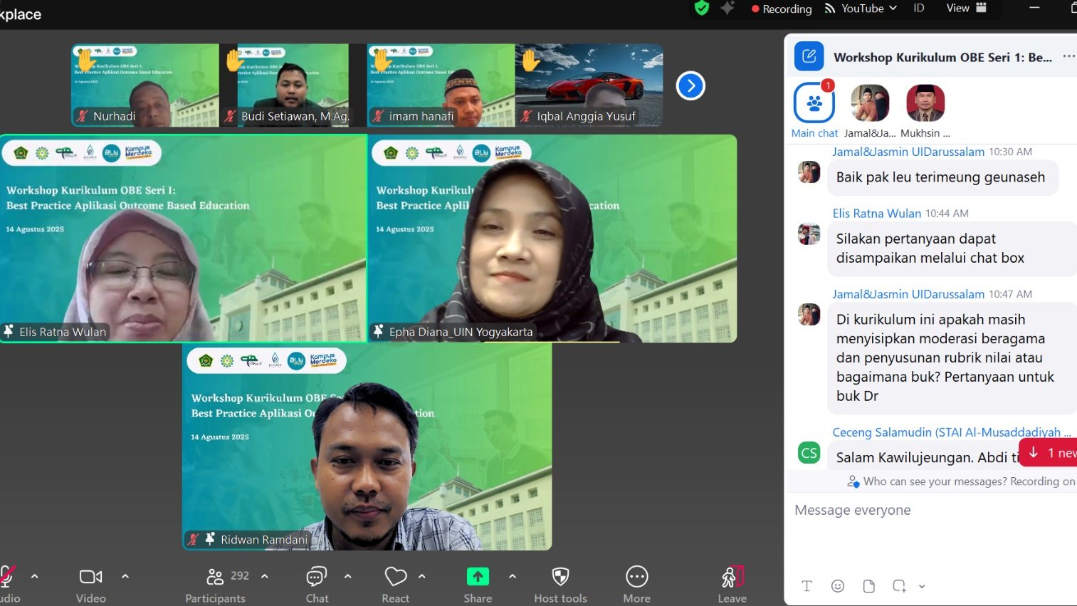The image size is (1077, 606).
Task: Insert an emoji in the chat message
Action: click(838, 585)
